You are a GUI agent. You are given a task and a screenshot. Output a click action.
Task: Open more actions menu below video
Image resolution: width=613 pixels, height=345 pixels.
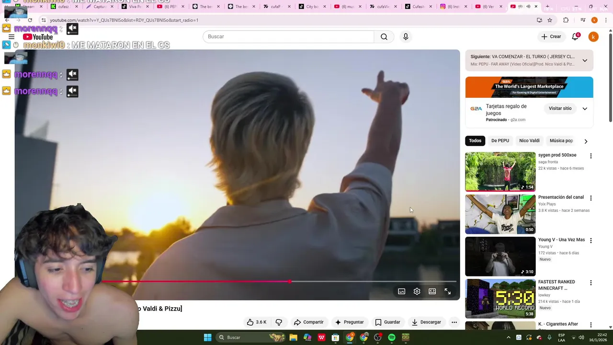click(x=454, y=322)
